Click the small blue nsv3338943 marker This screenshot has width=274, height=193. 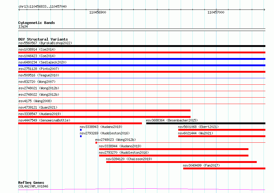81,130
